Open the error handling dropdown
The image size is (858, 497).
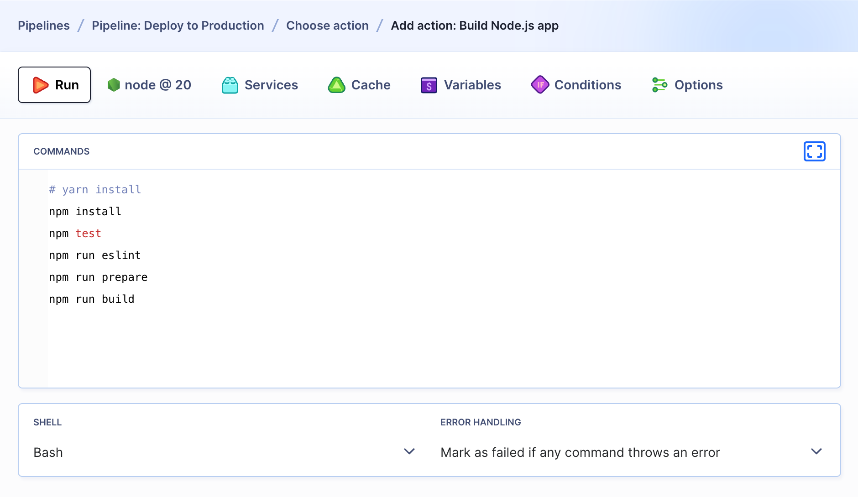tap(631, 452)
